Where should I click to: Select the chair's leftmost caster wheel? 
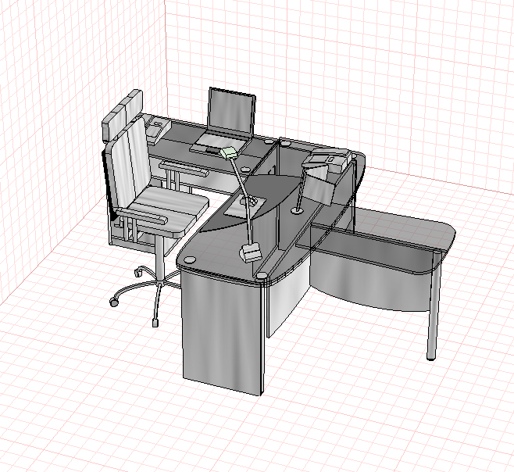coord(113,302)
